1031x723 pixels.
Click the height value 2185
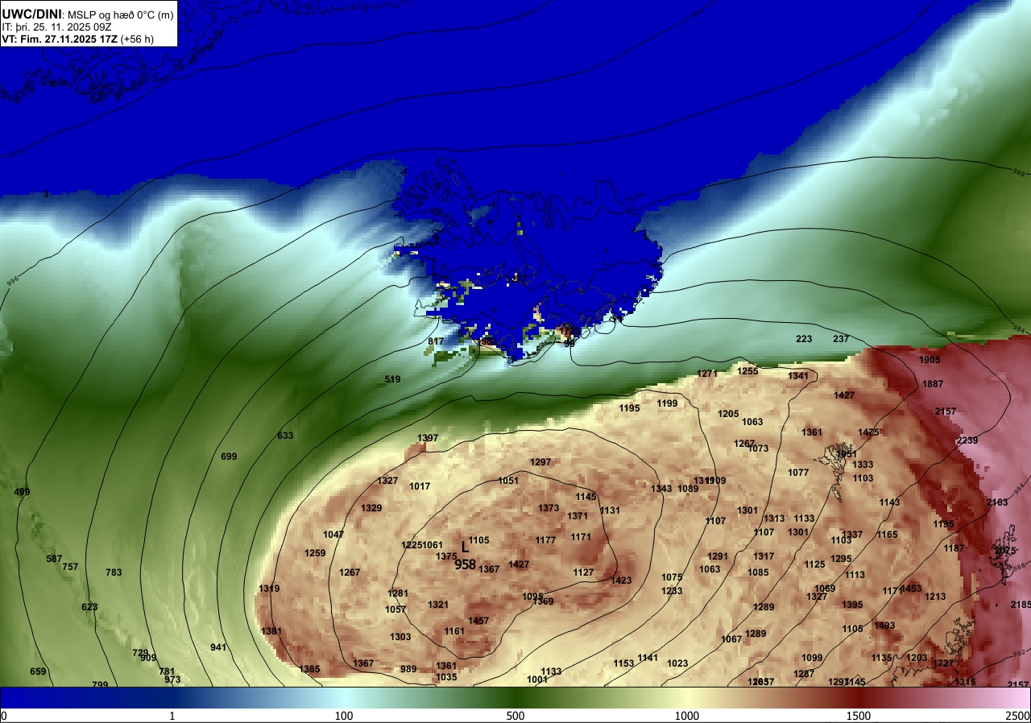coord(1021,605)
